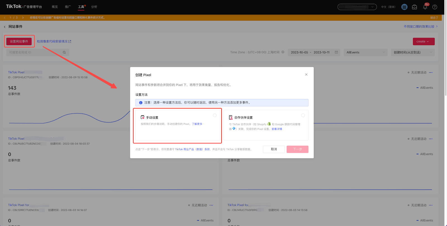This screenshot has height=226, width=447.
Task: Open more options for the second right-hand Pixel card
Action: (431, 139)
